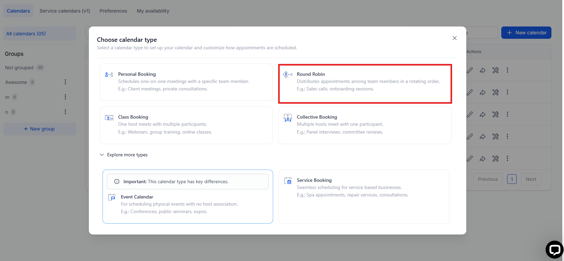Click the Round Robin icon
564x261 pixels.
288,75
